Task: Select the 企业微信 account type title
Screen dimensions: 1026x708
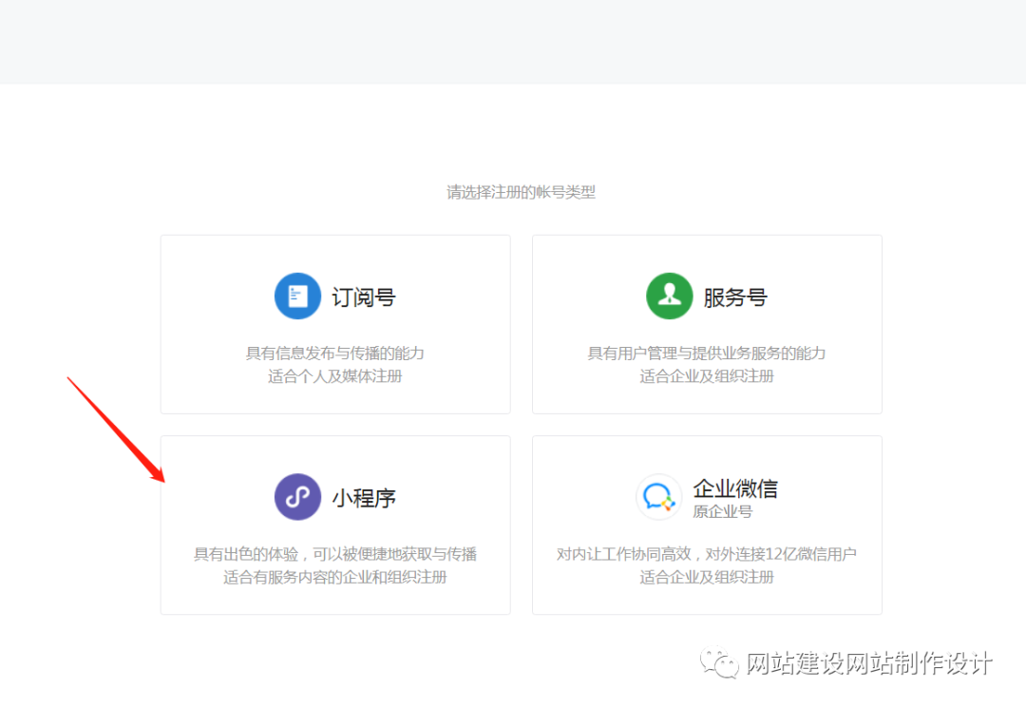Action: [x=735, y=488]
